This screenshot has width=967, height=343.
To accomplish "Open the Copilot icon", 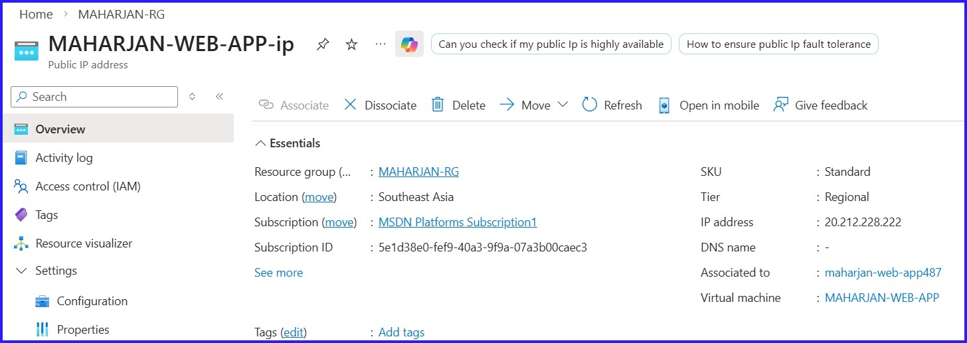I will [409, 44].
